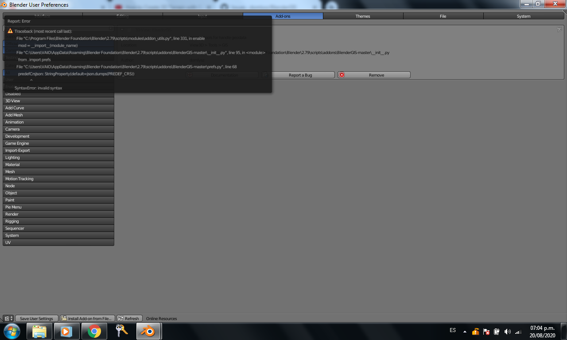Click the red Remove icon on BlenderGIS add-on
Image resolution: width=567 pixels, height=340 pixels.
tap(342, 75)
